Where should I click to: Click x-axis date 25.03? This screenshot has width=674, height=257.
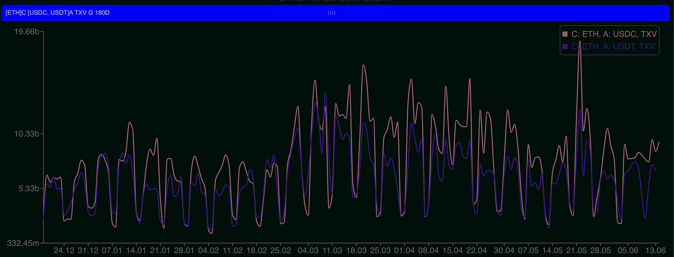point(380,251)
